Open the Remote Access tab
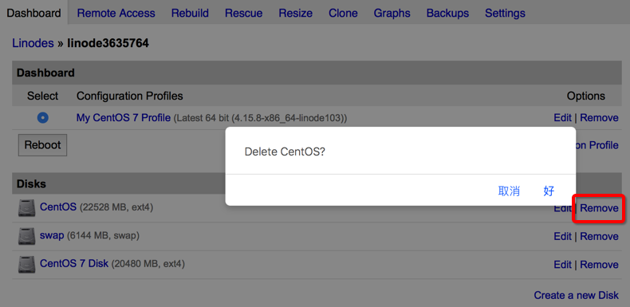This screenshot has height=307, width=630. point(116,14)
